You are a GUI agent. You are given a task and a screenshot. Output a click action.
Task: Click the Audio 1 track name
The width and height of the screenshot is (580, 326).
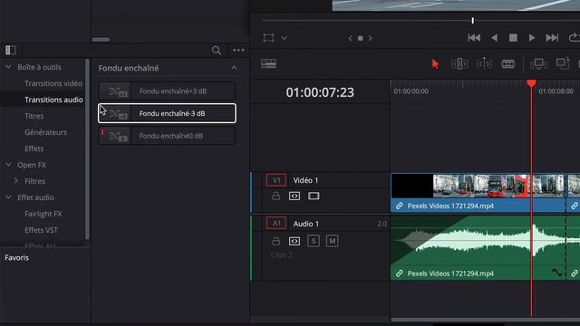[306, 224]
